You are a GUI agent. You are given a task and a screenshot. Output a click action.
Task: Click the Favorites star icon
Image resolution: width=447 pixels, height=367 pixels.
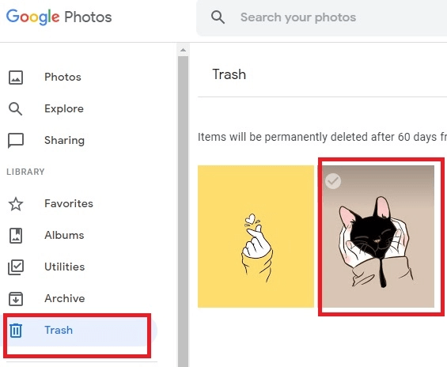point(16,204)
